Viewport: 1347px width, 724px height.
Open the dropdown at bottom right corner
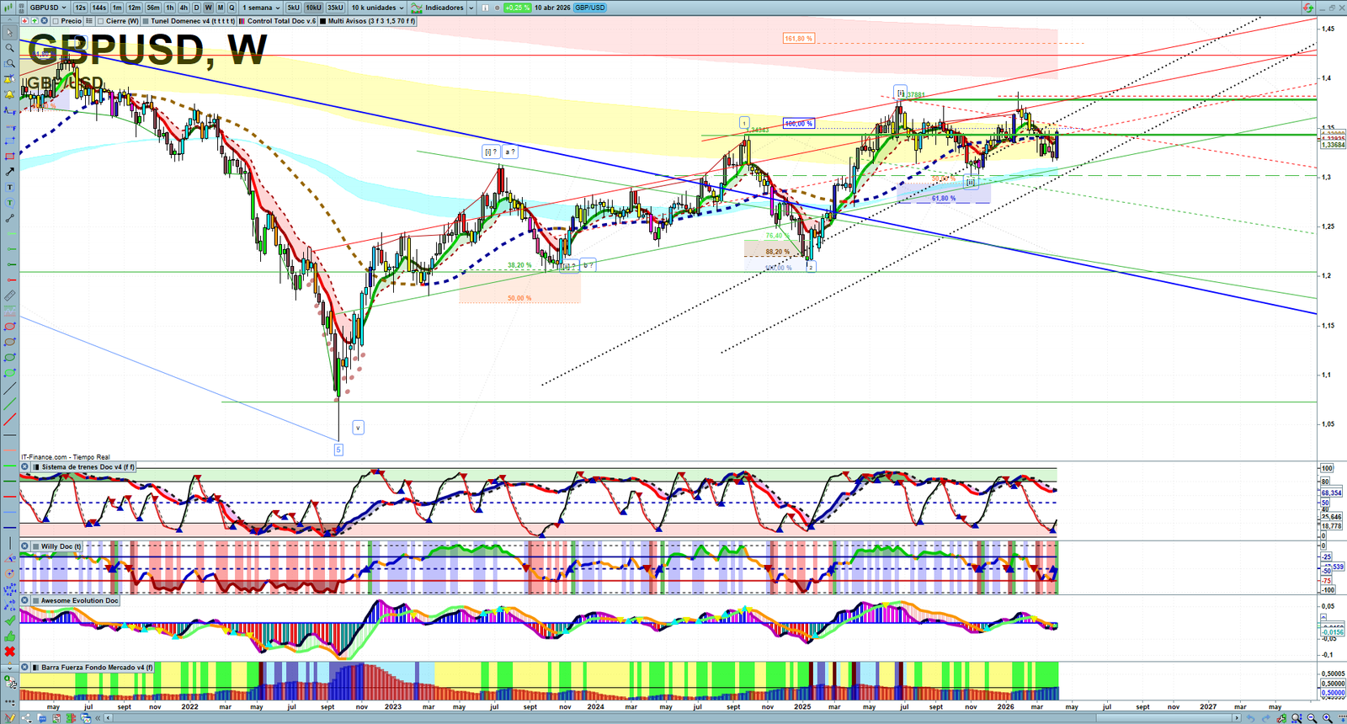tap(1341, 717)
